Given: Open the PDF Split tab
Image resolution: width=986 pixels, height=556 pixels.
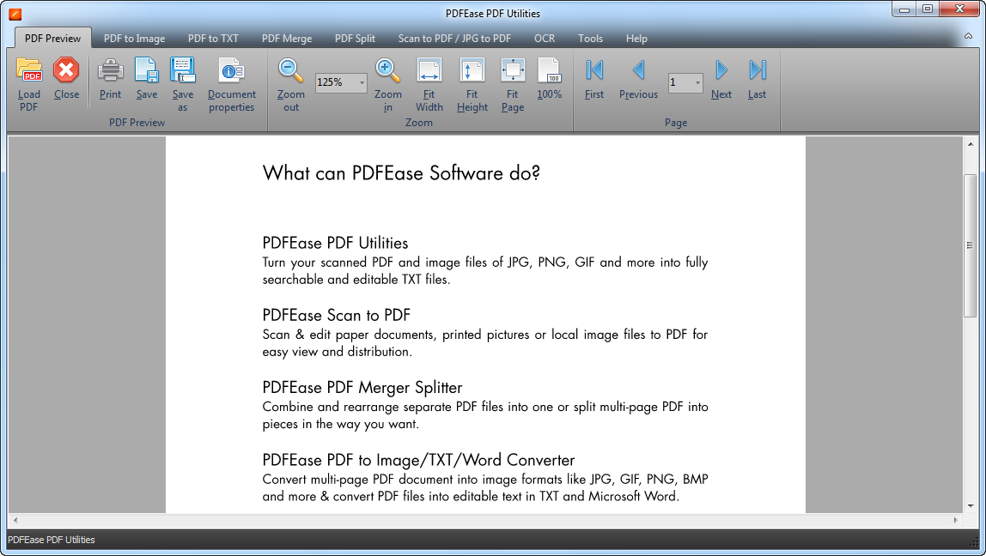Looking at the screenshot, I should click(x=355, y=39).
